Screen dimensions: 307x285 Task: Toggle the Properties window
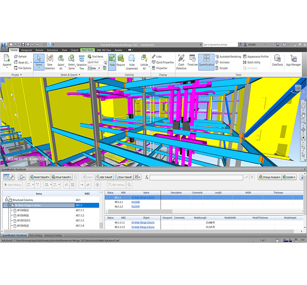pos(160,68)
